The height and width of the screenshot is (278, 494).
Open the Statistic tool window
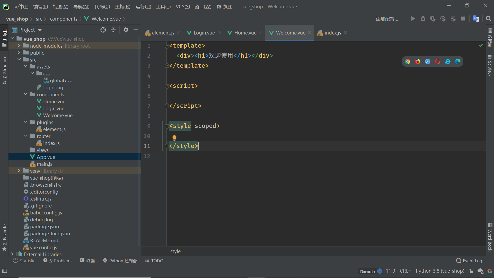click(x=24, y=261)
